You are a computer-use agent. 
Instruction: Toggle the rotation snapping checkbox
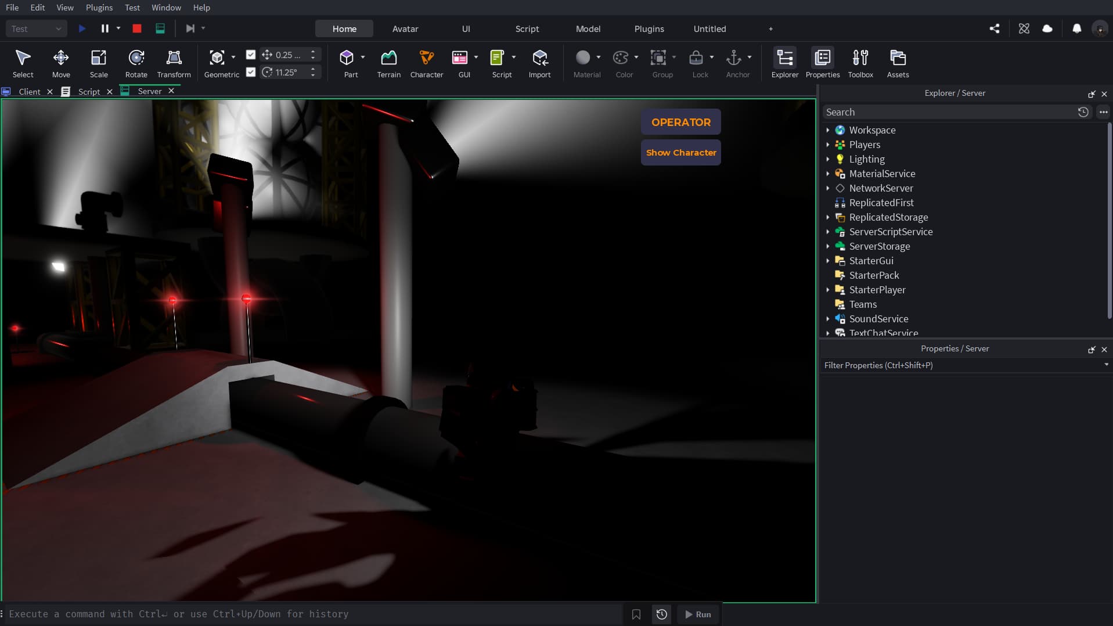coord(251,72)
